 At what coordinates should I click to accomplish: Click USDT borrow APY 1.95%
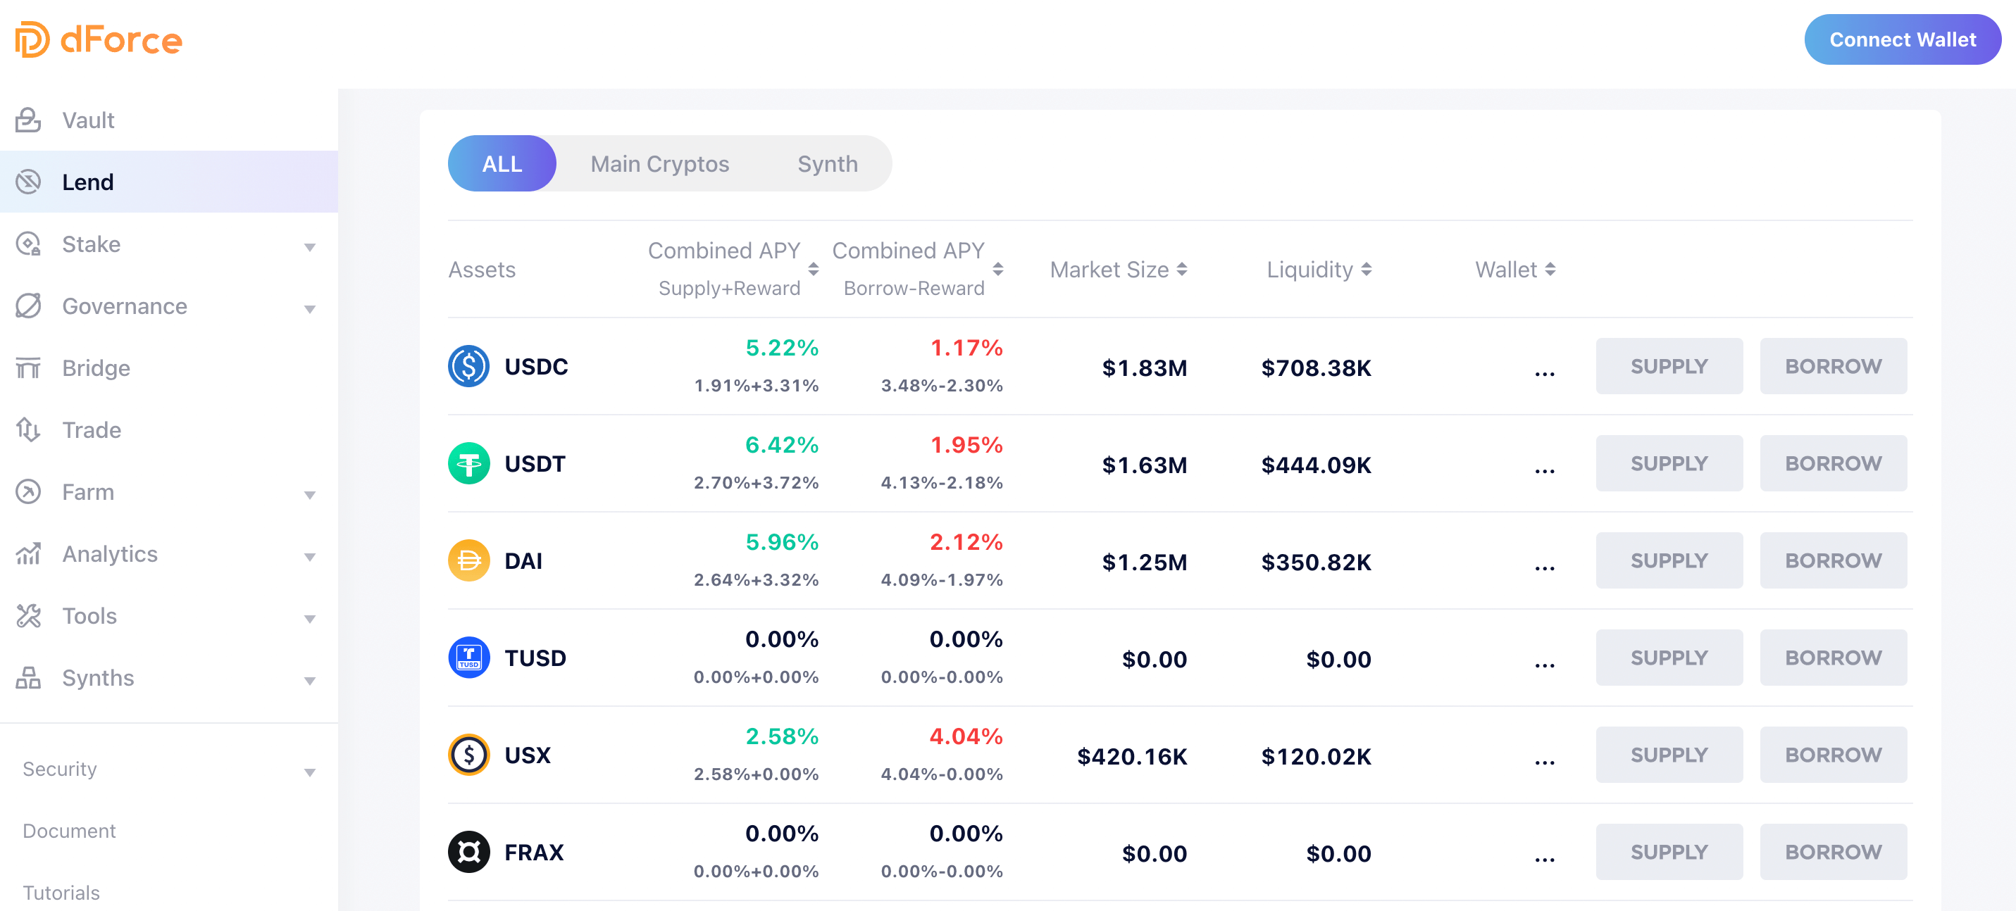tap(966, 445)
